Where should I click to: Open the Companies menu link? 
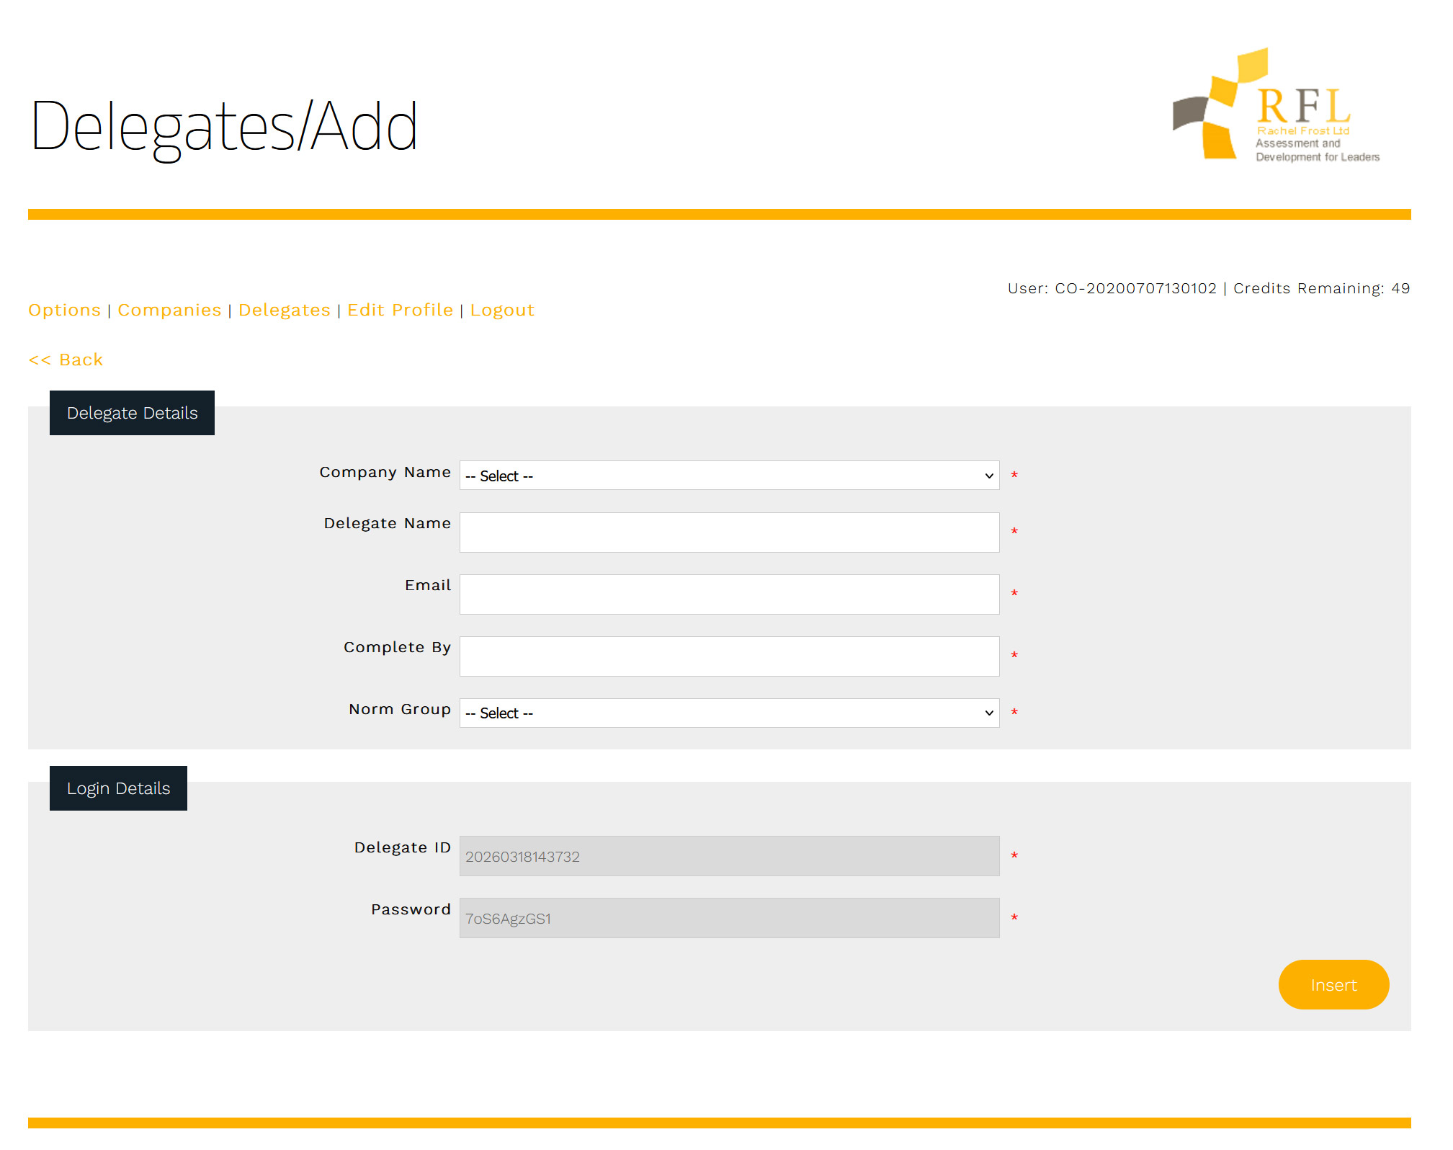169,310
